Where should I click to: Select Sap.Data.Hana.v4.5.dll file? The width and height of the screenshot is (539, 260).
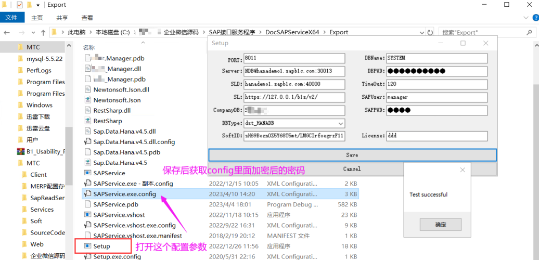pyautogui.click(x=124, y=131)
